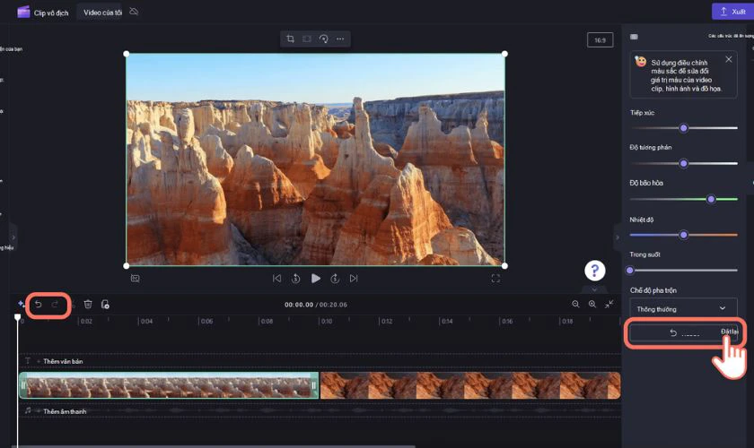Click the rotate icon above preview
The height and width of the screenshot is (448, 754).
click(x=324, y=39)
